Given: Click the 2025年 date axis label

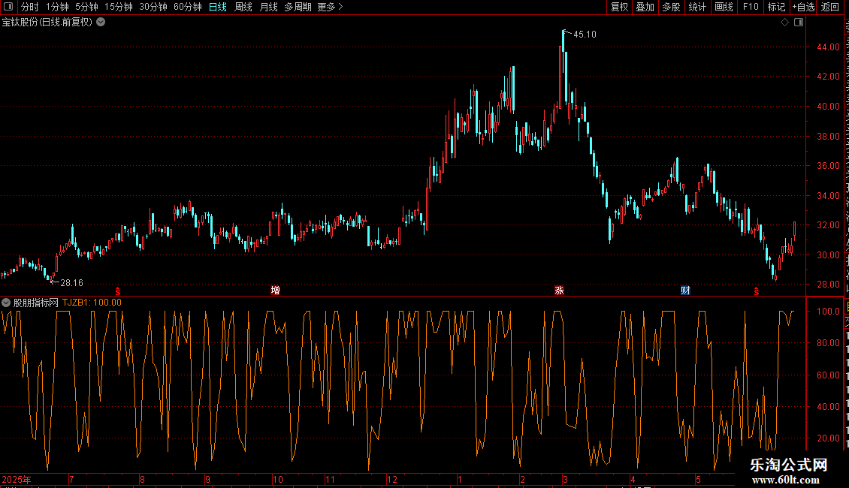Looking at the screenshot, I should 17,479.
